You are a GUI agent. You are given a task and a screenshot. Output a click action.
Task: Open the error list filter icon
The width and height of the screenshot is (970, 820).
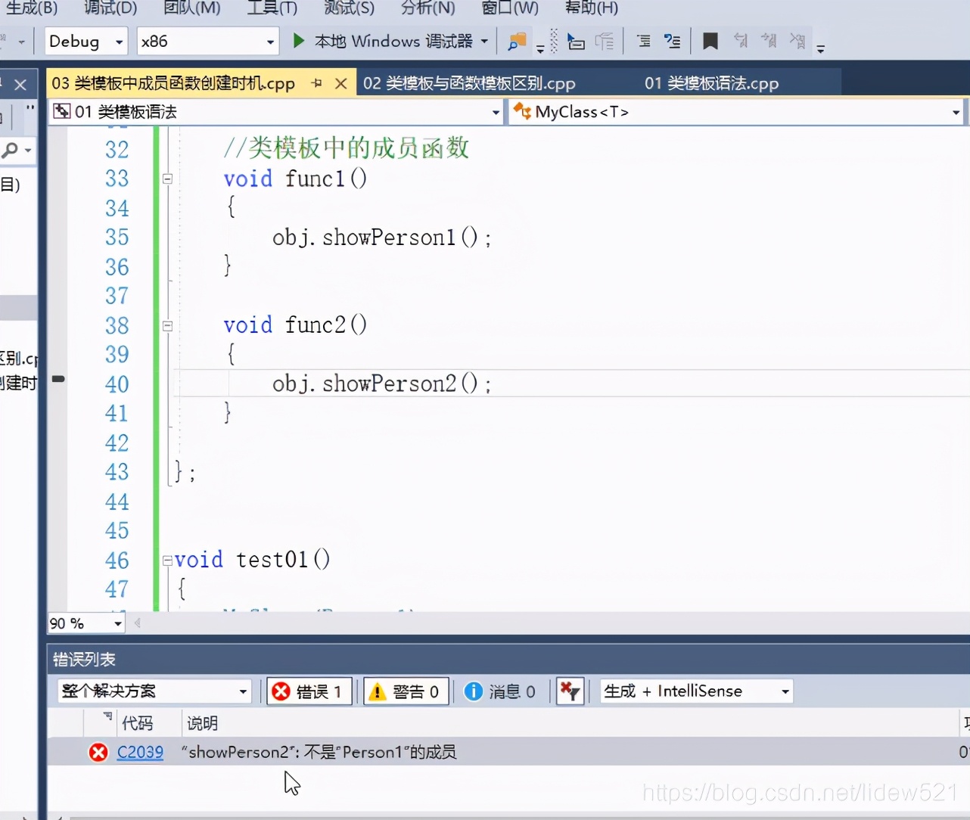(570, 691)
